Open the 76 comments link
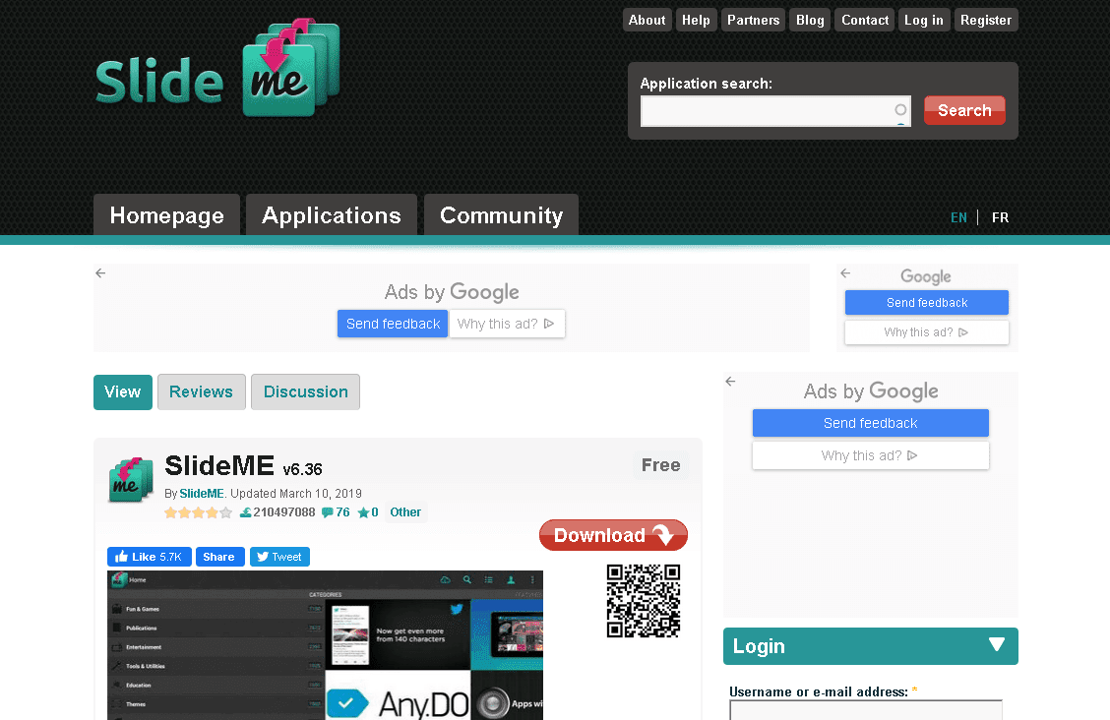Screen dimensions: 1110x720 click(336, 512)
